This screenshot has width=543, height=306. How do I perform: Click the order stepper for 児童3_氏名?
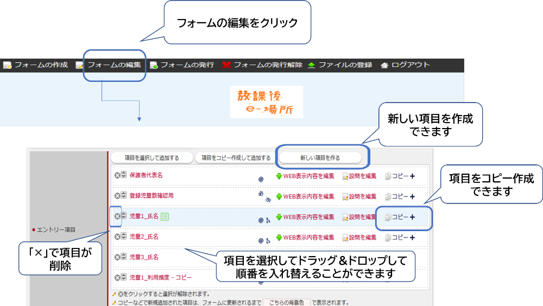click(124, 257)
